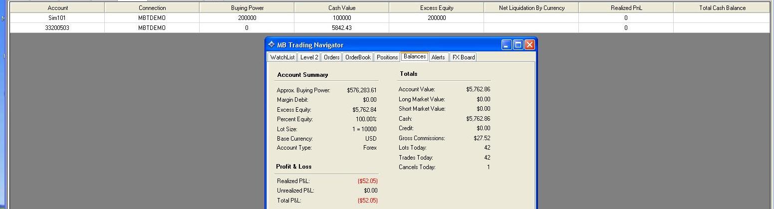This screenshot has width=774, height=209.
Task: Open the Orders tab
Action: [x=331, y=57]
